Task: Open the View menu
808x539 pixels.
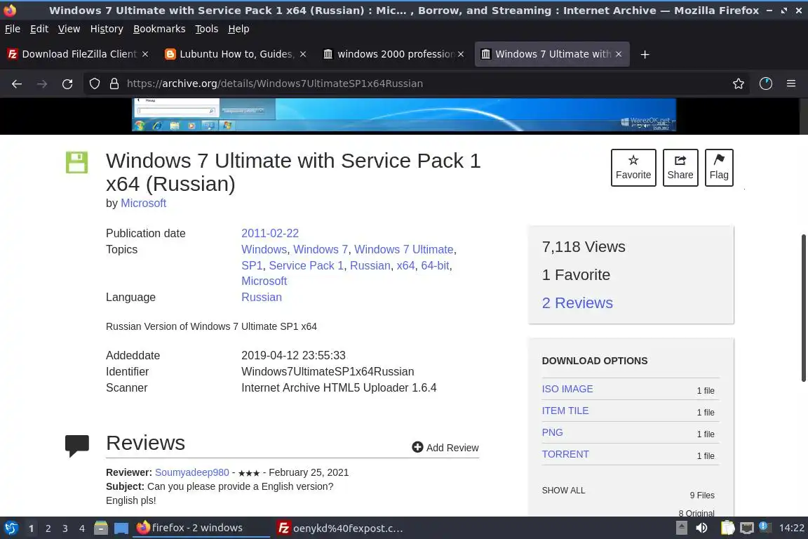Action: (x=69, y=29)
